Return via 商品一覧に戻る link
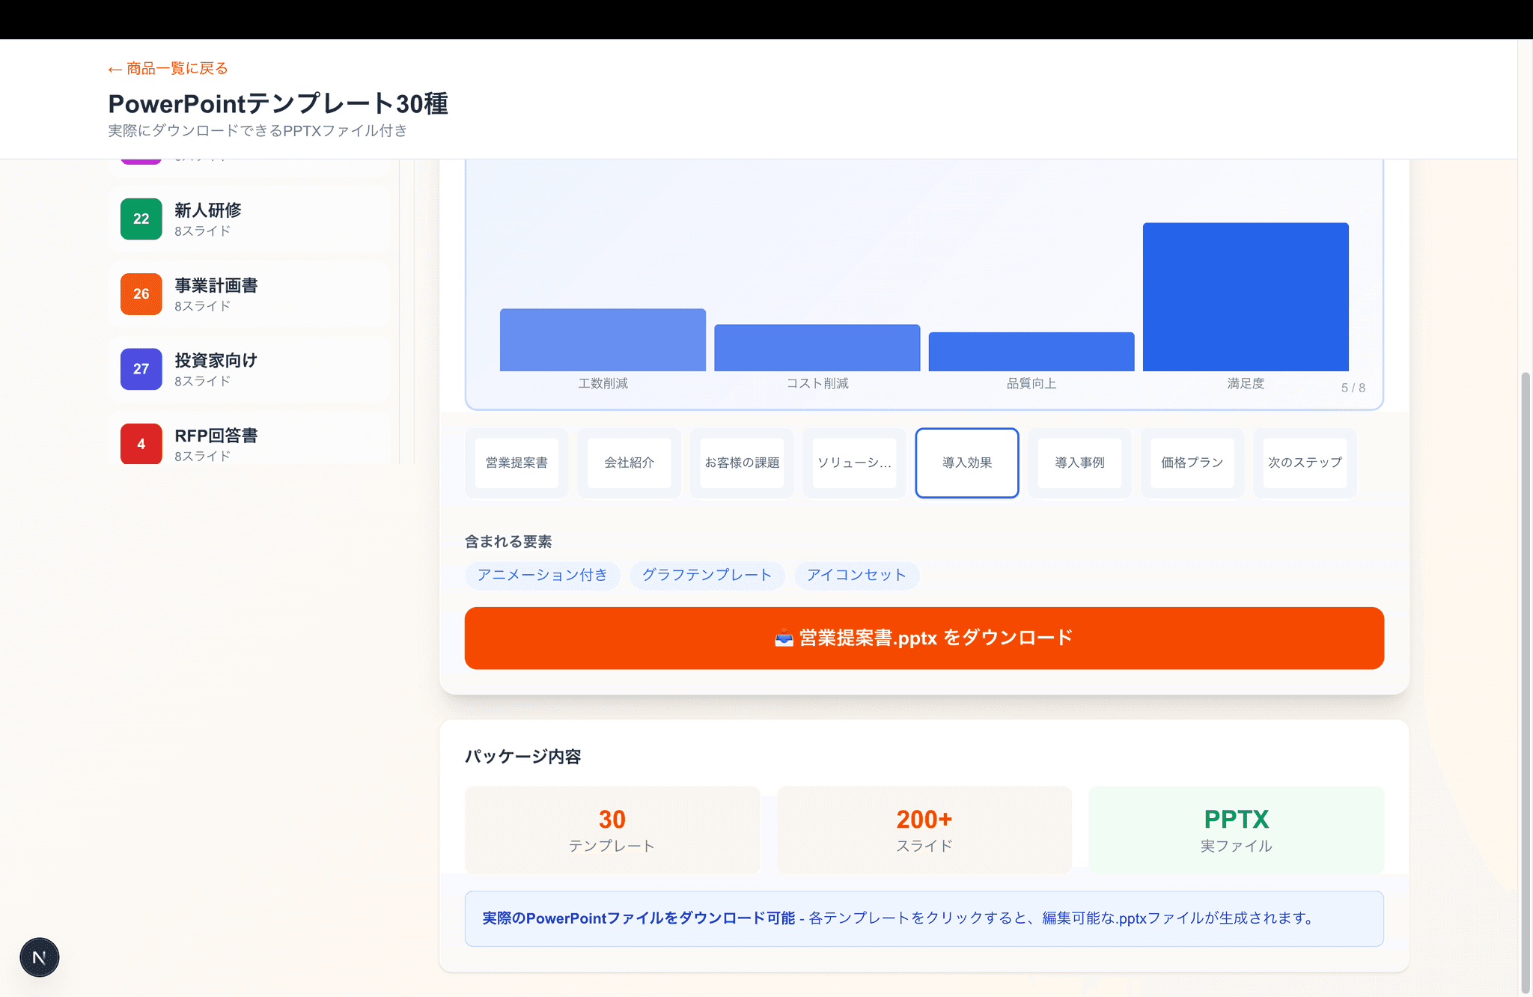1533x997 pixels. [x=168, y=68]
